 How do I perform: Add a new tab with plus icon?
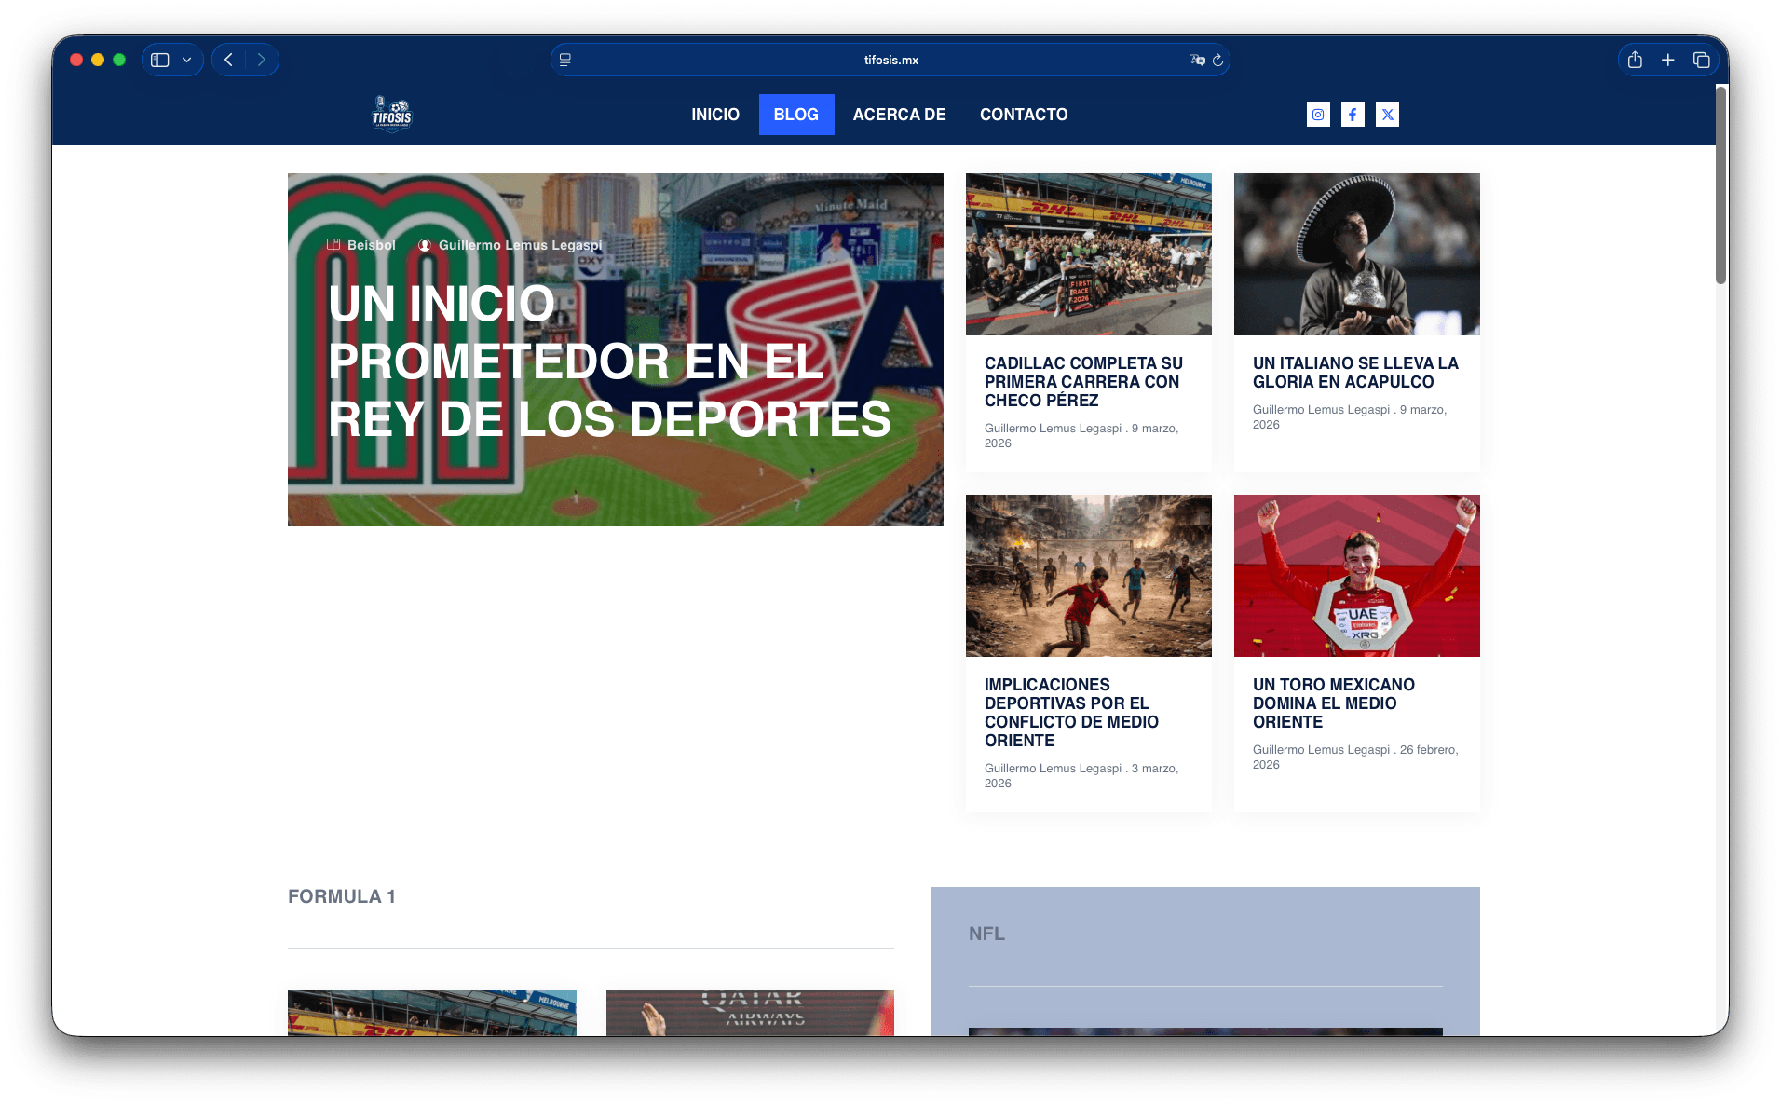[x=1668, y=60]
